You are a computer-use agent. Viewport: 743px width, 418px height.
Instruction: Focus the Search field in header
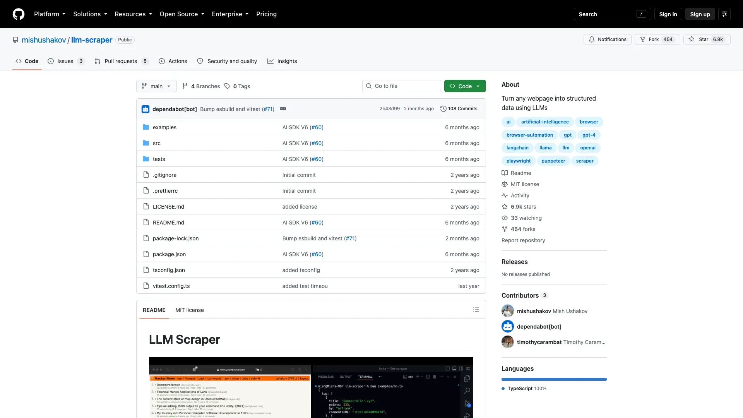click(612, 14)
